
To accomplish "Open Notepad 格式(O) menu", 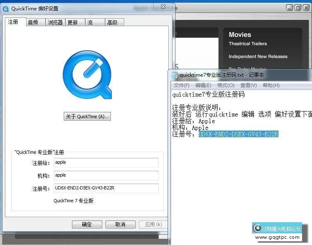I will (x=226, y=85).
